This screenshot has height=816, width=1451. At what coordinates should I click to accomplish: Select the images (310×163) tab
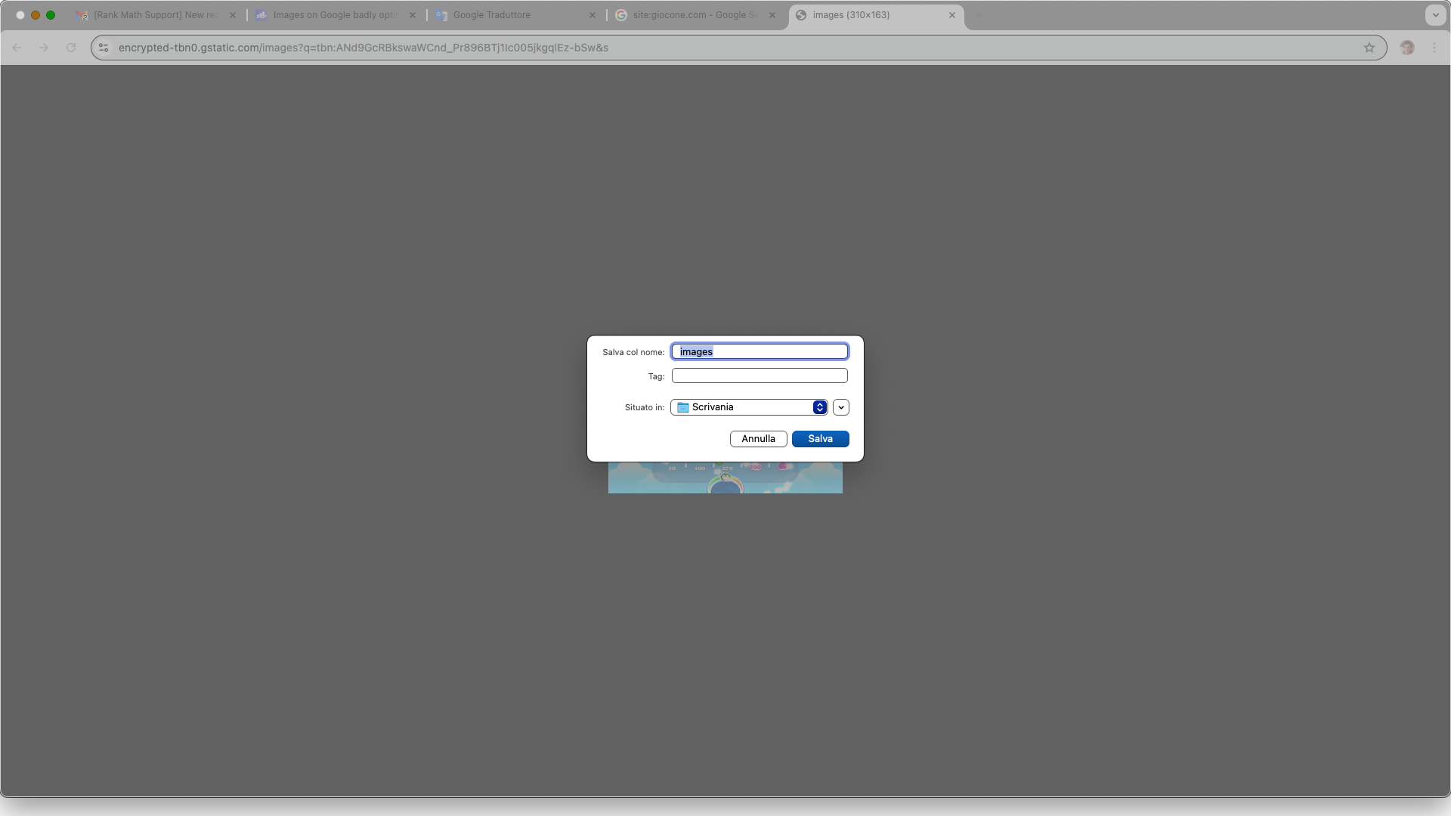click(x=875, y=15)
